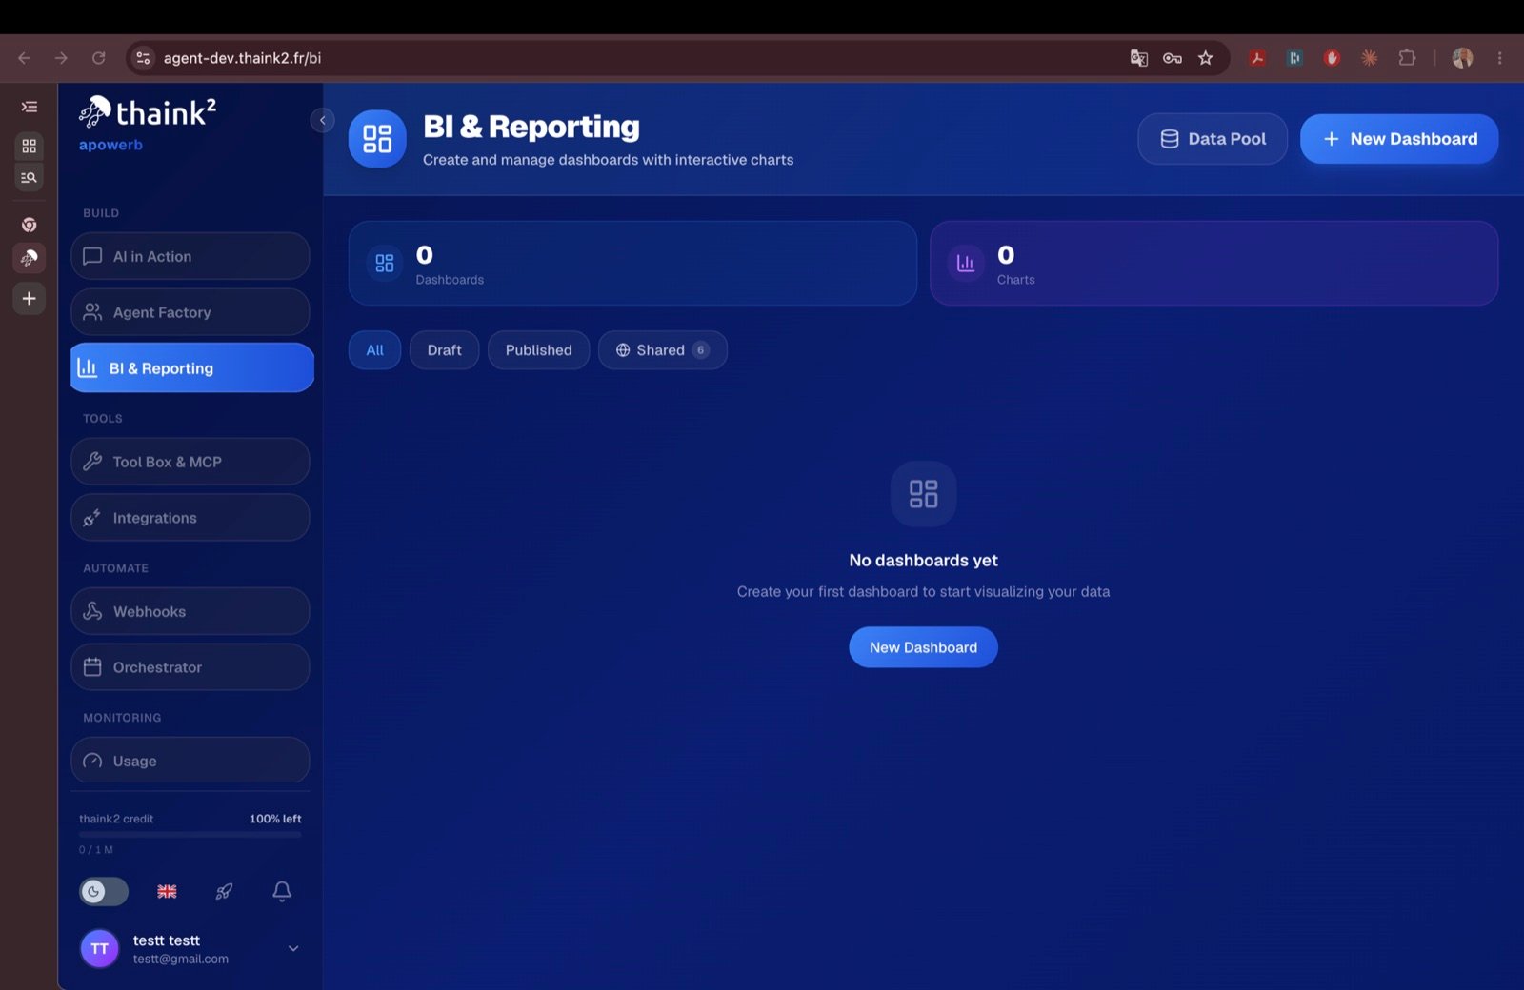1524x990 pixels.
Task: Open Usage monitoring page
Action: (x=190, y=761)
